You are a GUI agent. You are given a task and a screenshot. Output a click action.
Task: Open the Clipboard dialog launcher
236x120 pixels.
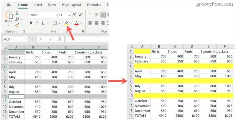(24, 32)
